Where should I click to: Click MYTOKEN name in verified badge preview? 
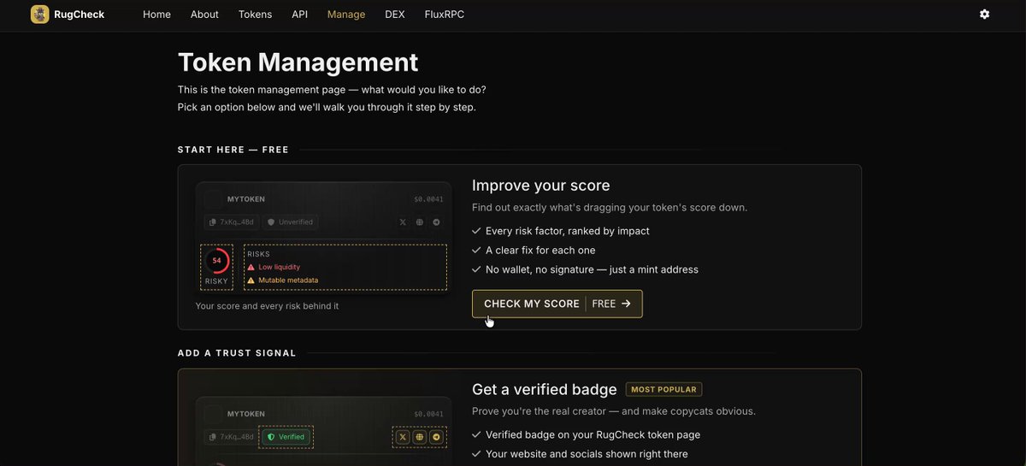[x=246, y=414]
